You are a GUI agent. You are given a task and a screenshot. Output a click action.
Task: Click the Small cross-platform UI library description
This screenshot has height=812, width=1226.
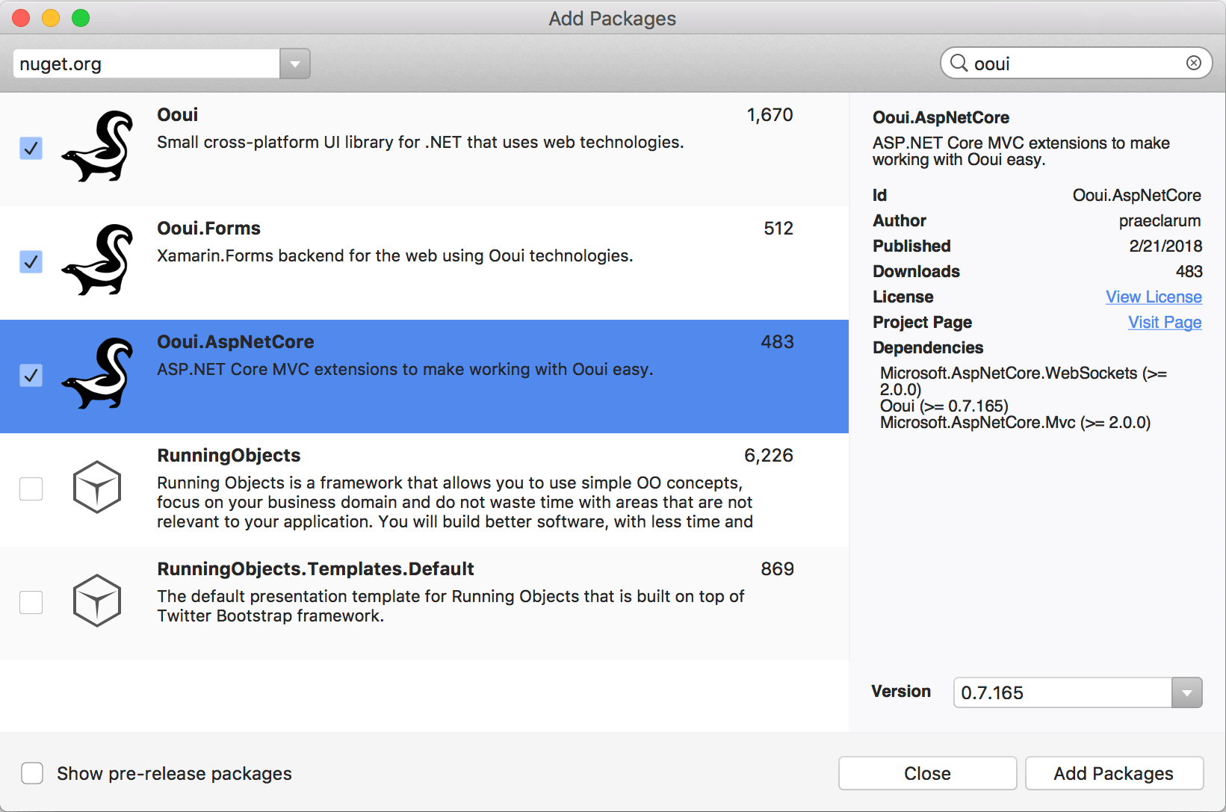(x=420, y=142)
